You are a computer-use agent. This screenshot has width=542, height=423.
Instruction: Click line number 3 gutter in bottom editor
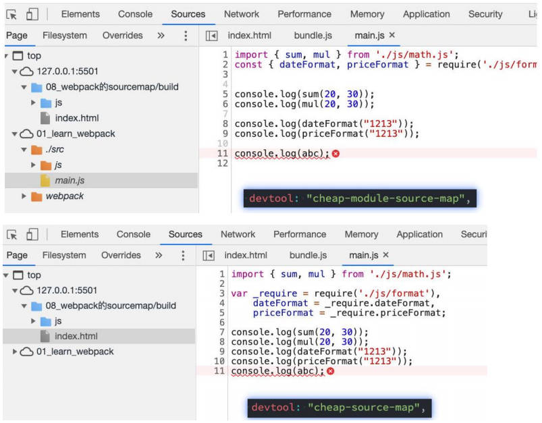tap(222, 293)
